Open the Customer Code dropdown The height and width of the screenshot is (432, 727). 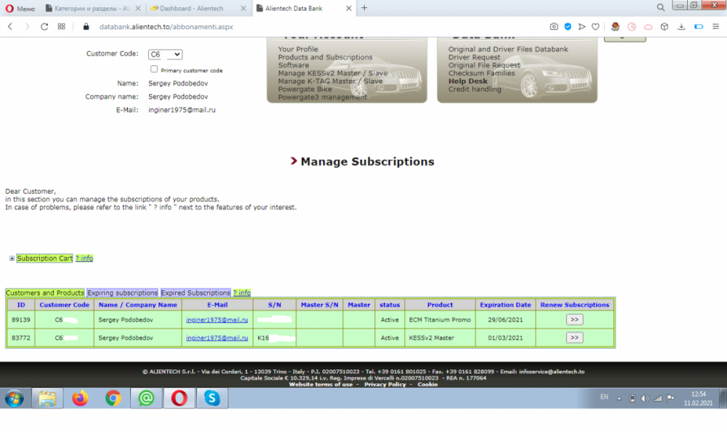pos(165,54)
